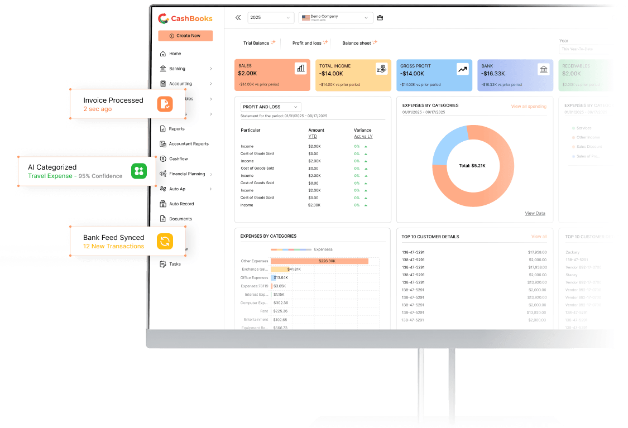Open Home in the sidebar
Screen dimensions: 628x428
pos(175,54)
